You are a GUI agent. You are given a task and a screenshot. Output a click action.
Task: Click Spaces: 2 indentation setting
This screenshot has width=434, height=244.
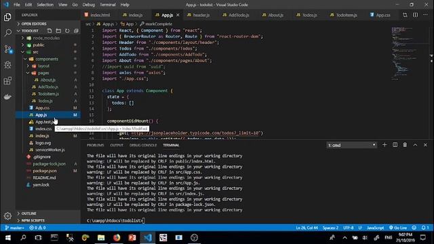coord(330,228)
